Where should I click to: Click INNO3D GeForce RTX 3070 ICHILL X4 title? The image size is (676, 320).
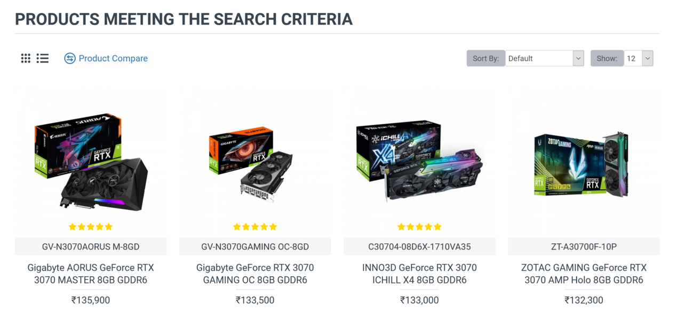pos(419,274)
